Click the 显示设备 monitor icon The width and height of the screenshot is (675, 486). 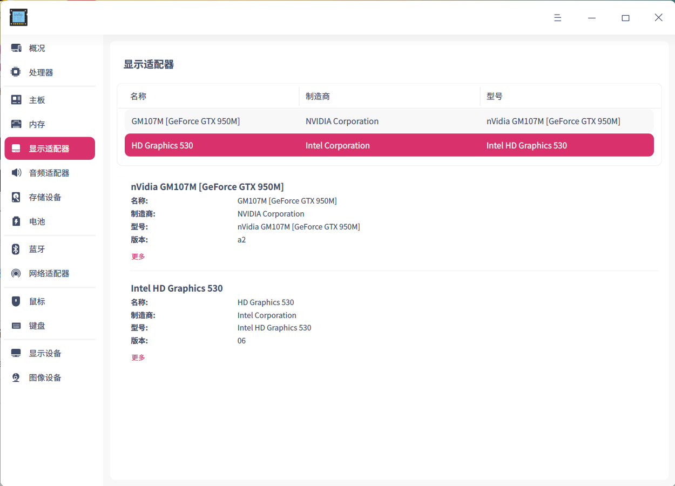[x=16, y=353]
